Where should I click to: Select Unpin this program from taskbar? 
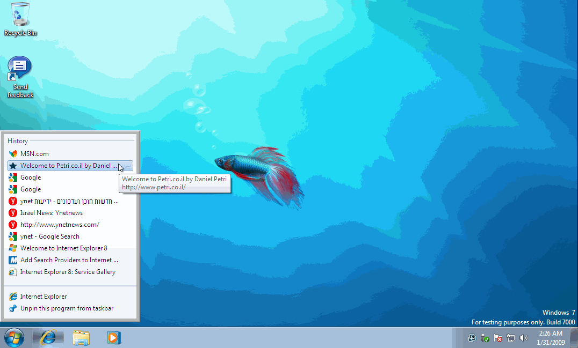click(59, 308)
